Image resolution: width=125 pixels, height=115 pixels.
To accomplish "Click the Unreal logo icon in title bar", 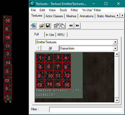I will click(x=32, y=4).
